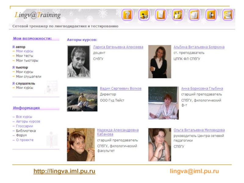244x183 pixels.
Task: Click the 'Я автор' section label
Action: click(x=19, y=47)
